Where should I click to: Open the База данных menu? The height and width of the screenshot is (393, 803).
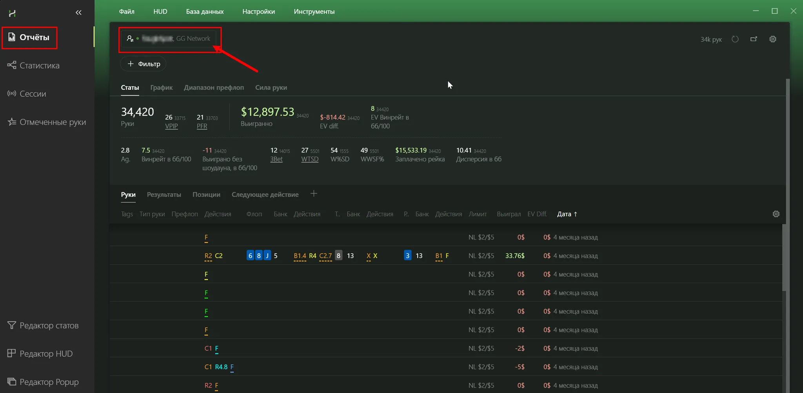pos(205,11)
